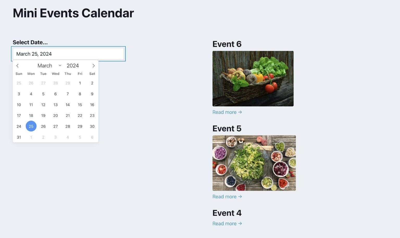Screen dimensions: 400x238
Task: Choose March 9 on the calendar
Action: tap(92, 94)
